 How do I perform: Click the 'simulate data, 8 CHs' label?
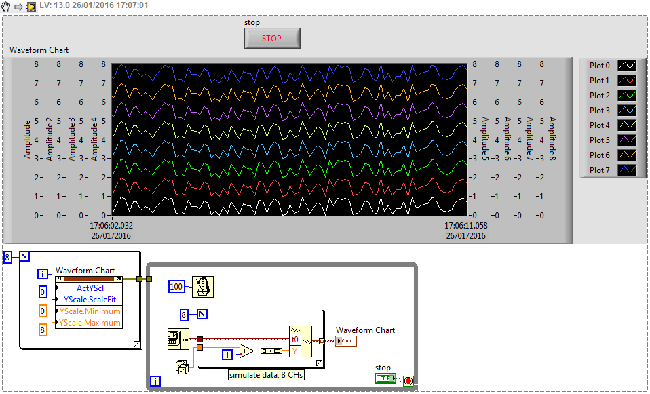coord(266,375)
